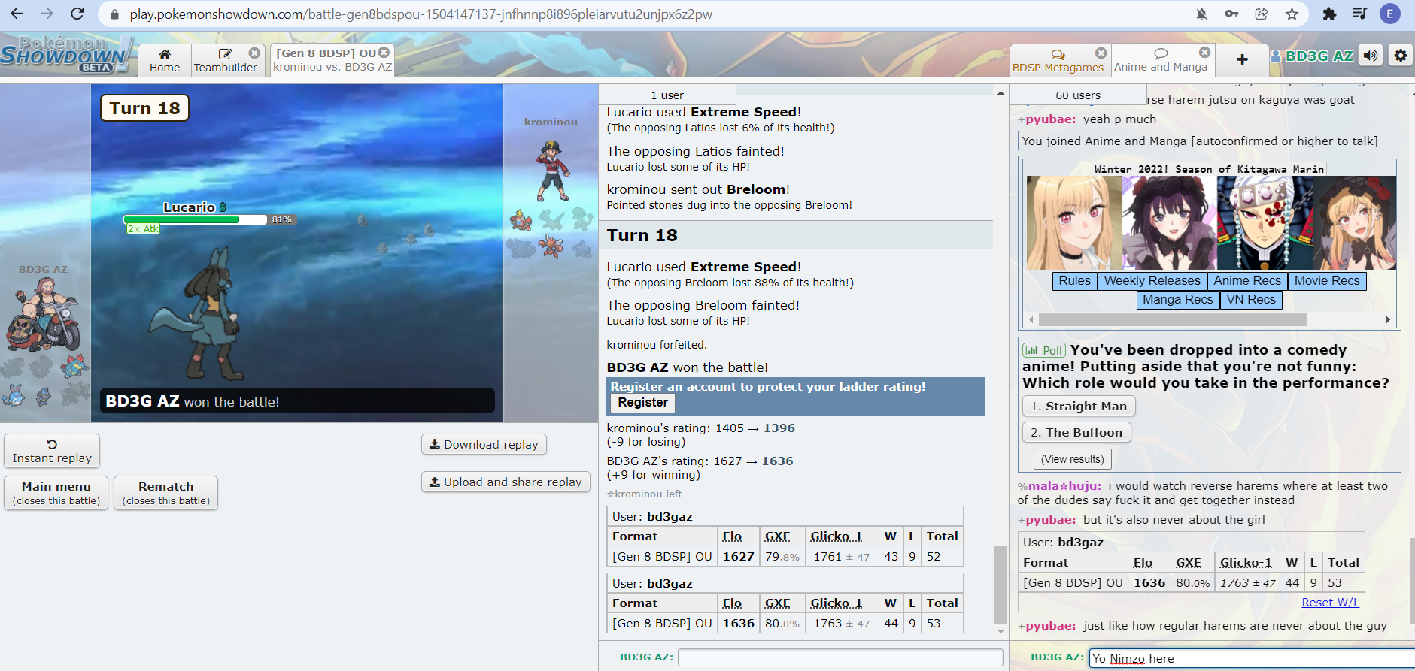
Task: Open Manga Recs link
Action: pyautogui.click(x=1177, y=299)
